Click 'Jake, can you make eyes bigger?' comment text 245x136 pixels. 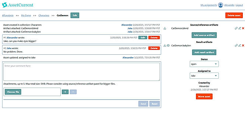20,41
